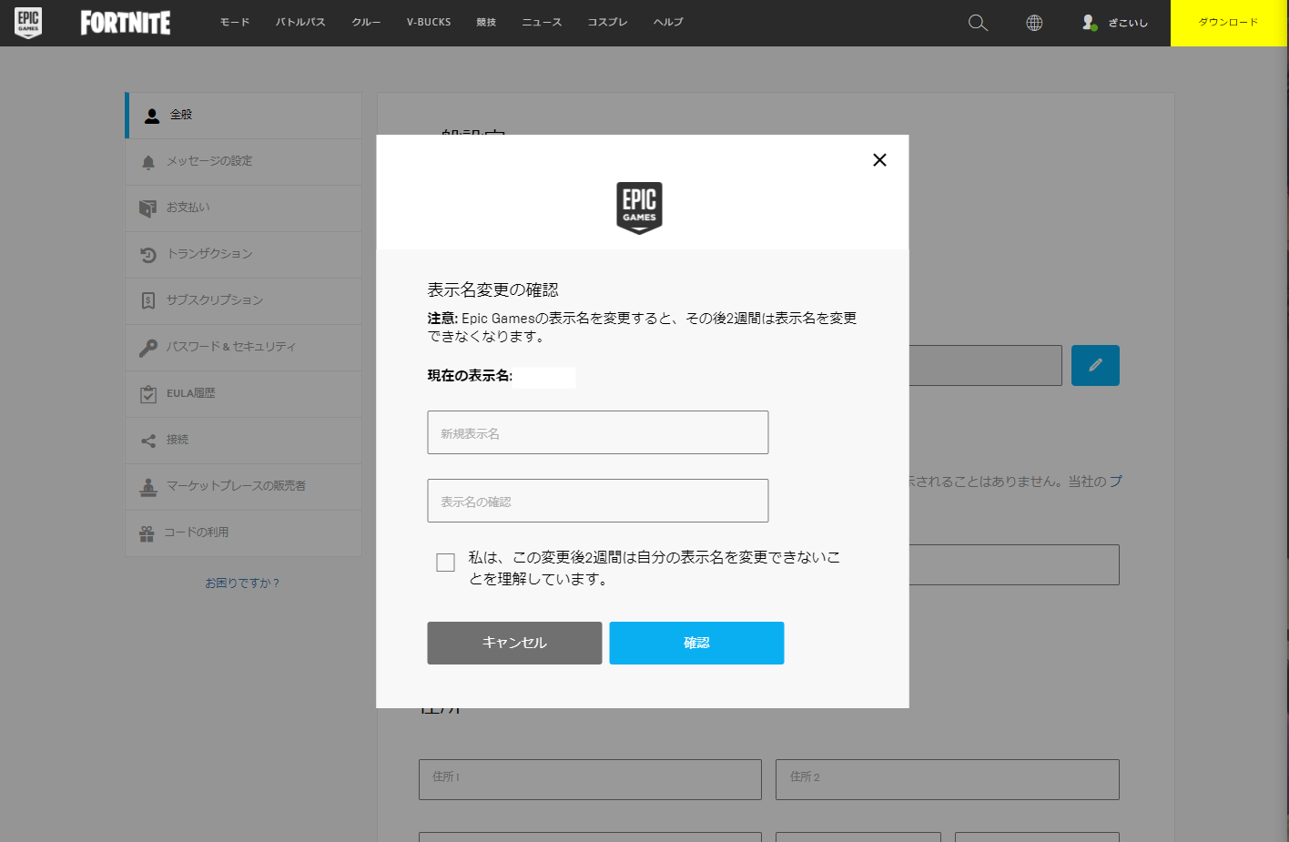Viewport: 1289px width, 842px height.
Task: Click the yellow ダウンロード button
Action: point(1228,23)
